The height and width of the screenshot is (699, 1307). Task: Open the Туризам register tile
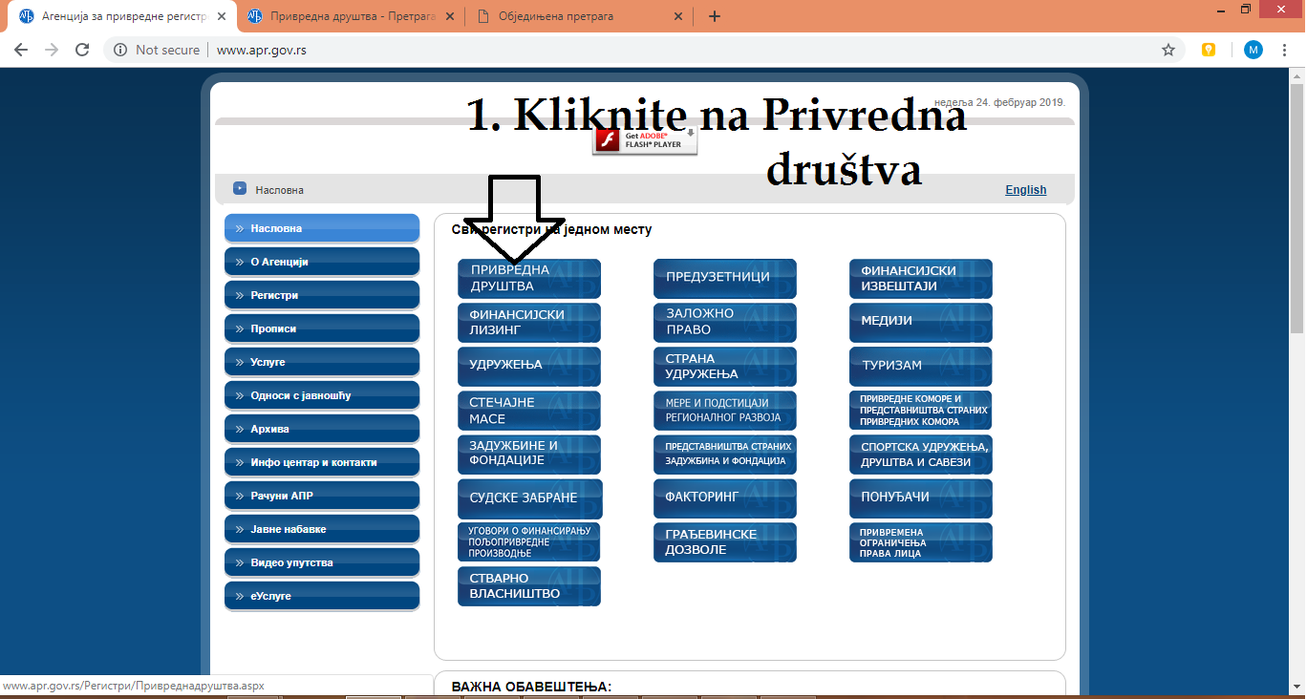click(x=921, y=366)
